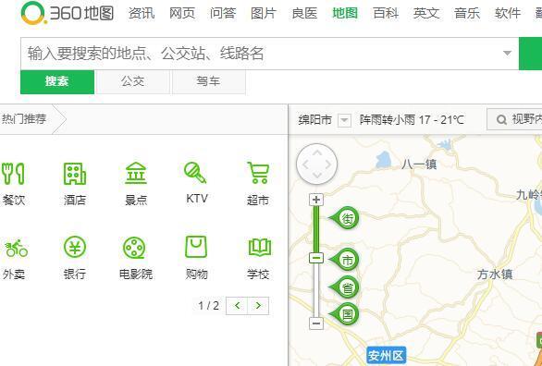The height and width of the screenshot is (366, 542).
Task: Go to next page of recommendations
Action: pos(258,306)
